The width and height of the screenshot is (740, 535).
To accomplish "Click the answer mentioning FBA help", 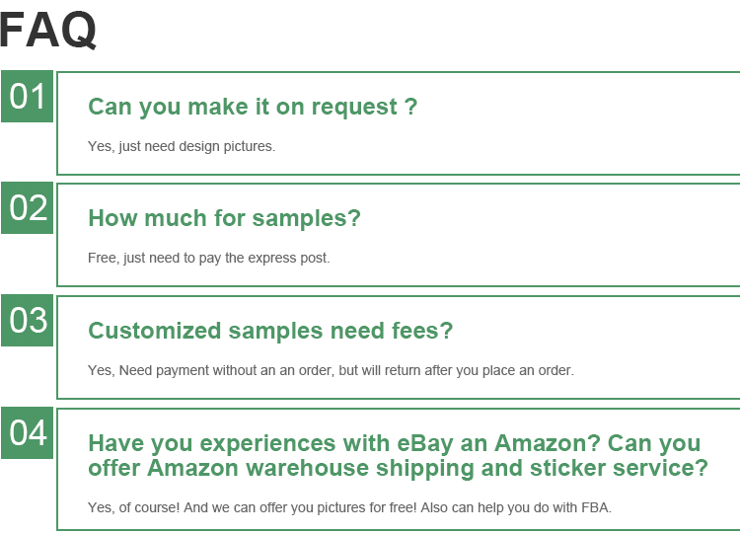I will (349, 507).
